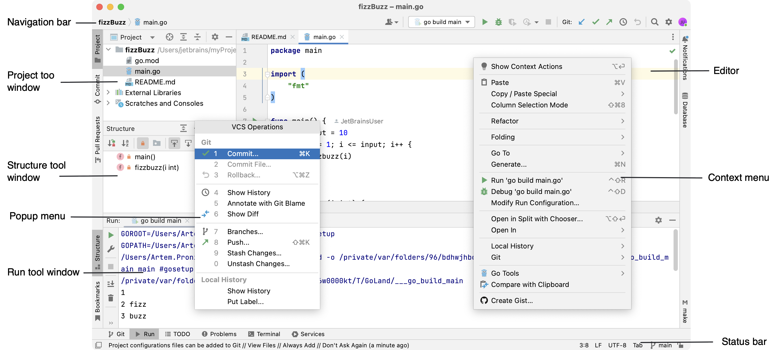The width and height of the screenshot is (780, 350).
Task: Click the Stop square icon in toolbar
Action: point(548,22)
